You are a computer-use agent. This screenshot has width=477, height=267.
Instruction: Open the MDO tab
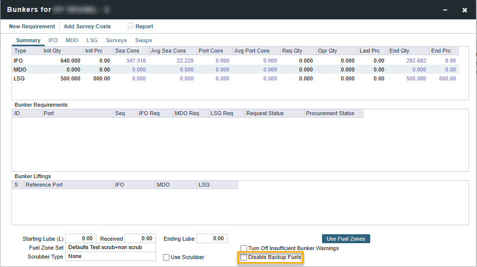pyautogui.click(x=72, y=40)
